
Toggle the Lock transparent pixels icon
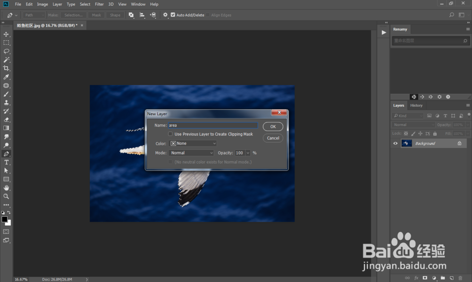tap(406, 134)
